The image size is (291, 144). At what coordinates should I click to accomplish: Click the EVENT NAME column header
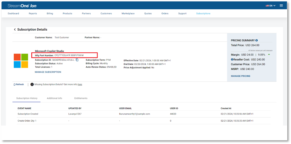coord(24,108)
